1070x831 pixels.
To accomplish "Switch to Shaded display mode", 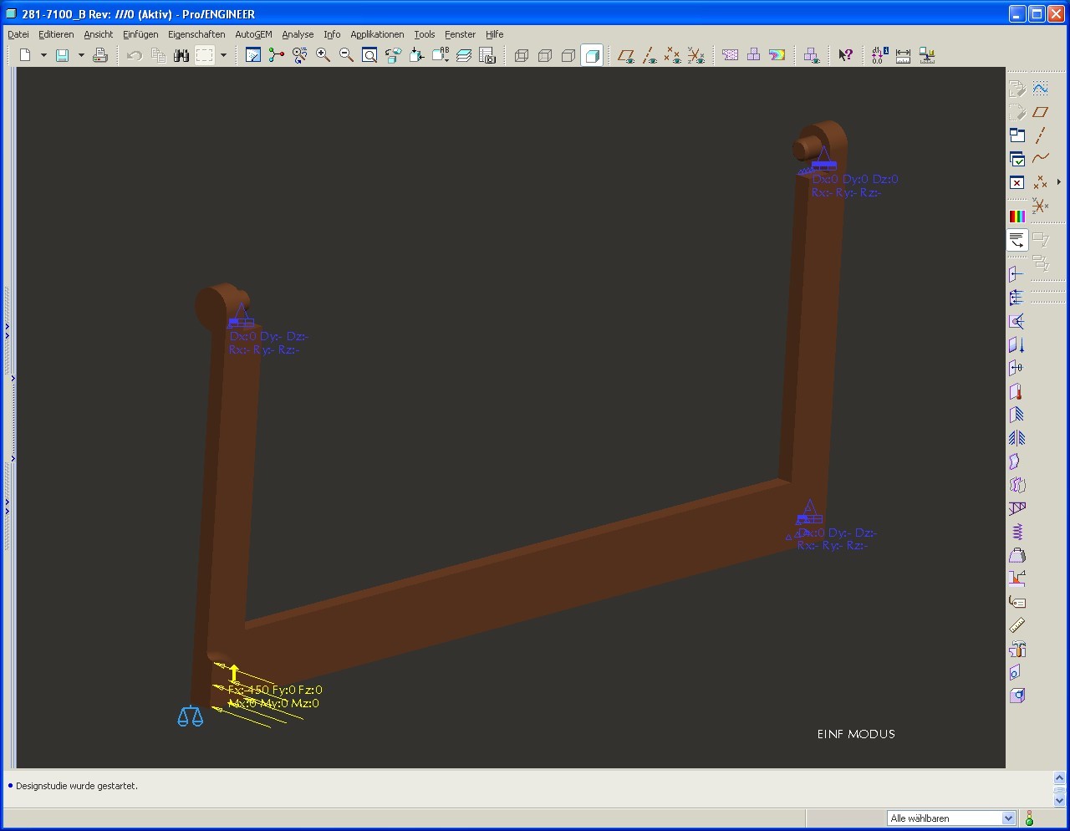I will pos(592,55).
